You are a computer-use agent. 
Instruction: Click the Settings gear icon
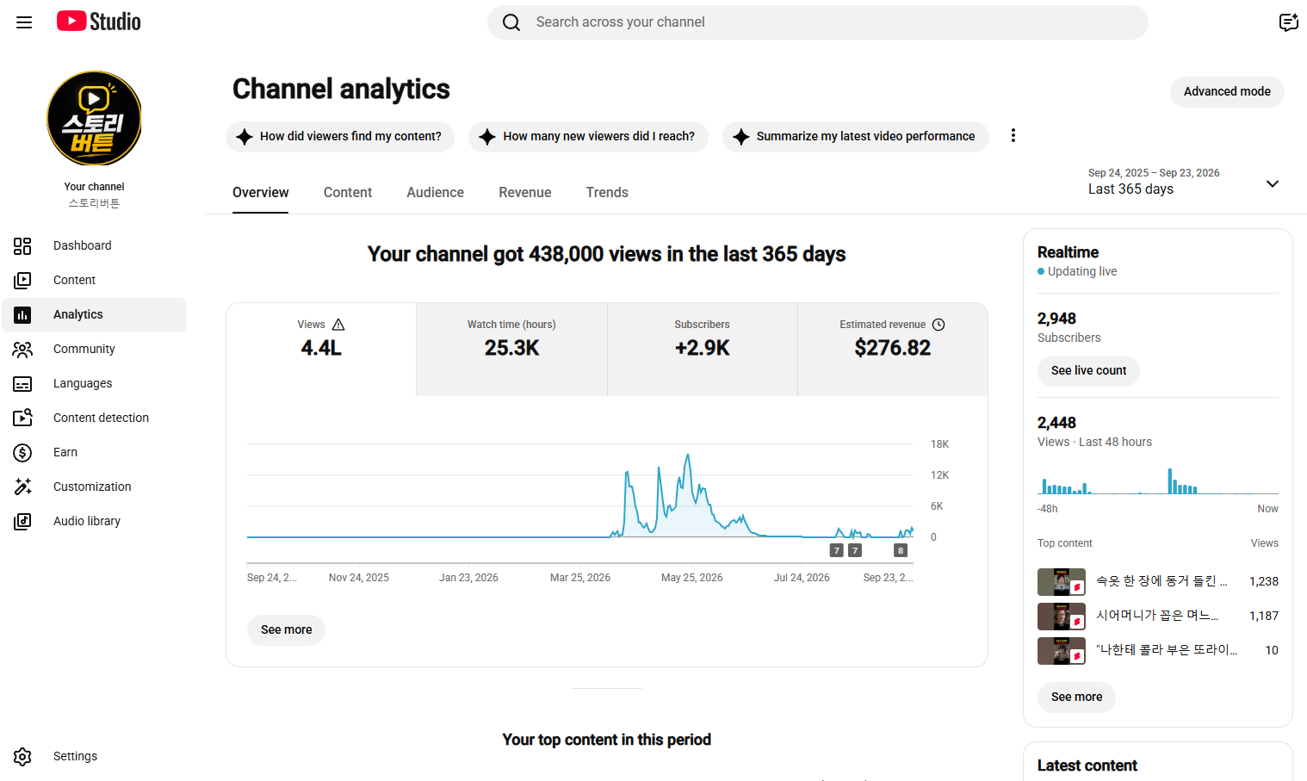point(22,757)
